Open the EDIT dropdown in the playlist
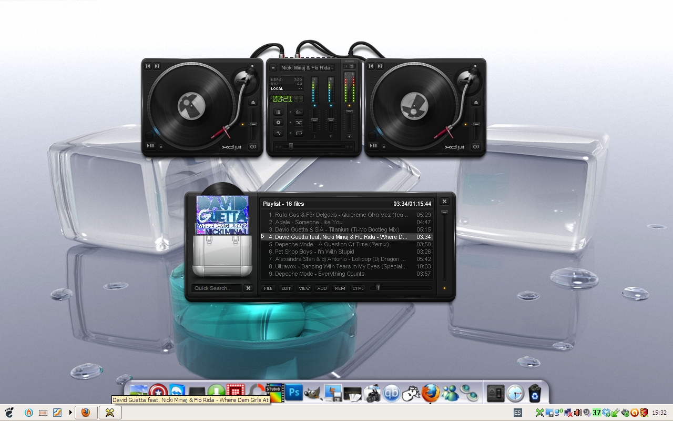This screenshot has height=421, width=673. coord(286,288)
